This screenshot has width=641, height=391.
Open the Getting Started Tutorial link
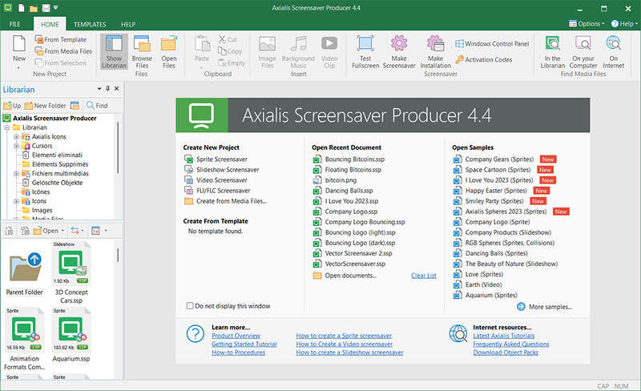[x=244, y=345]
